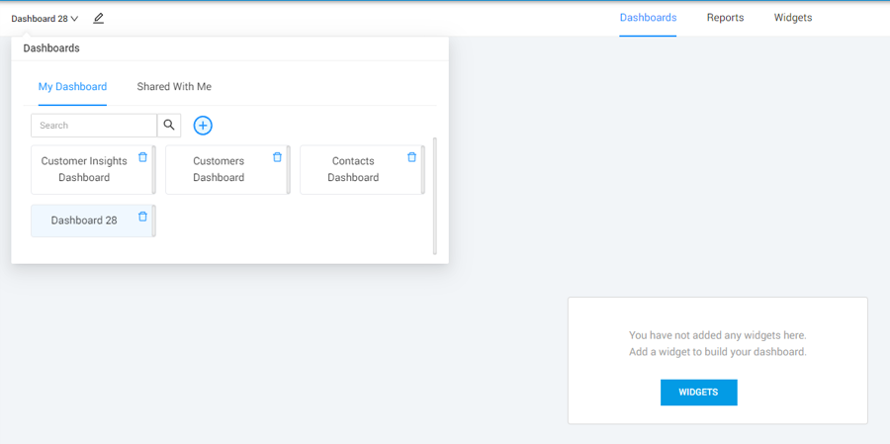Delete Contacts Dashboard via trash icon
The width and height of the screenshot is (890, 444).
[411, 157]
